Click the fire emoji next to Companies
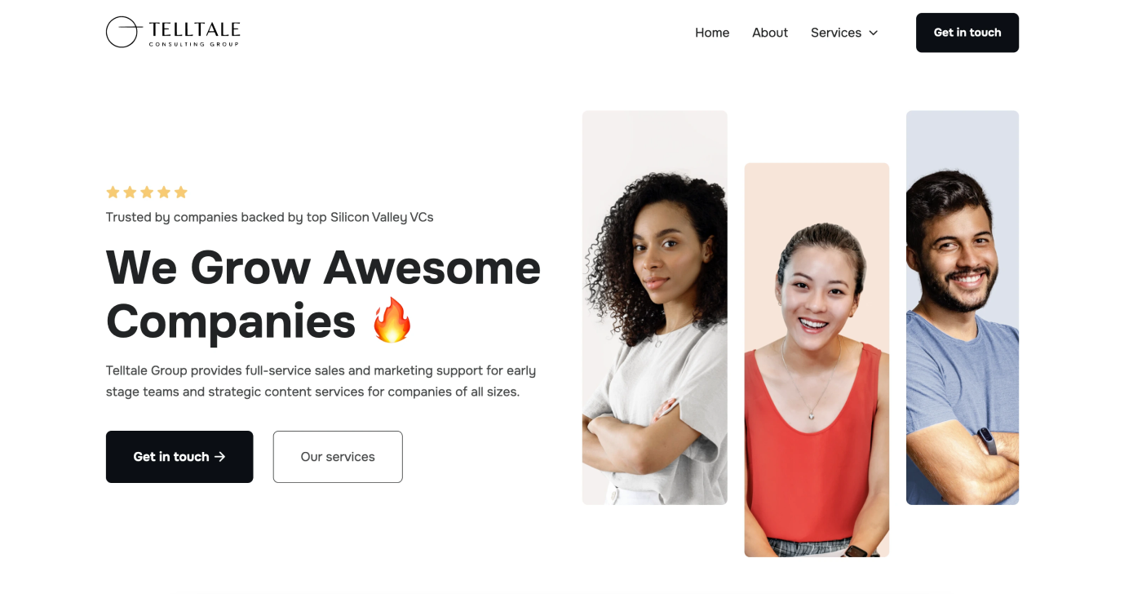Image resolution: width=1142 pixels, height=598 pixels. tap(392, 320)
